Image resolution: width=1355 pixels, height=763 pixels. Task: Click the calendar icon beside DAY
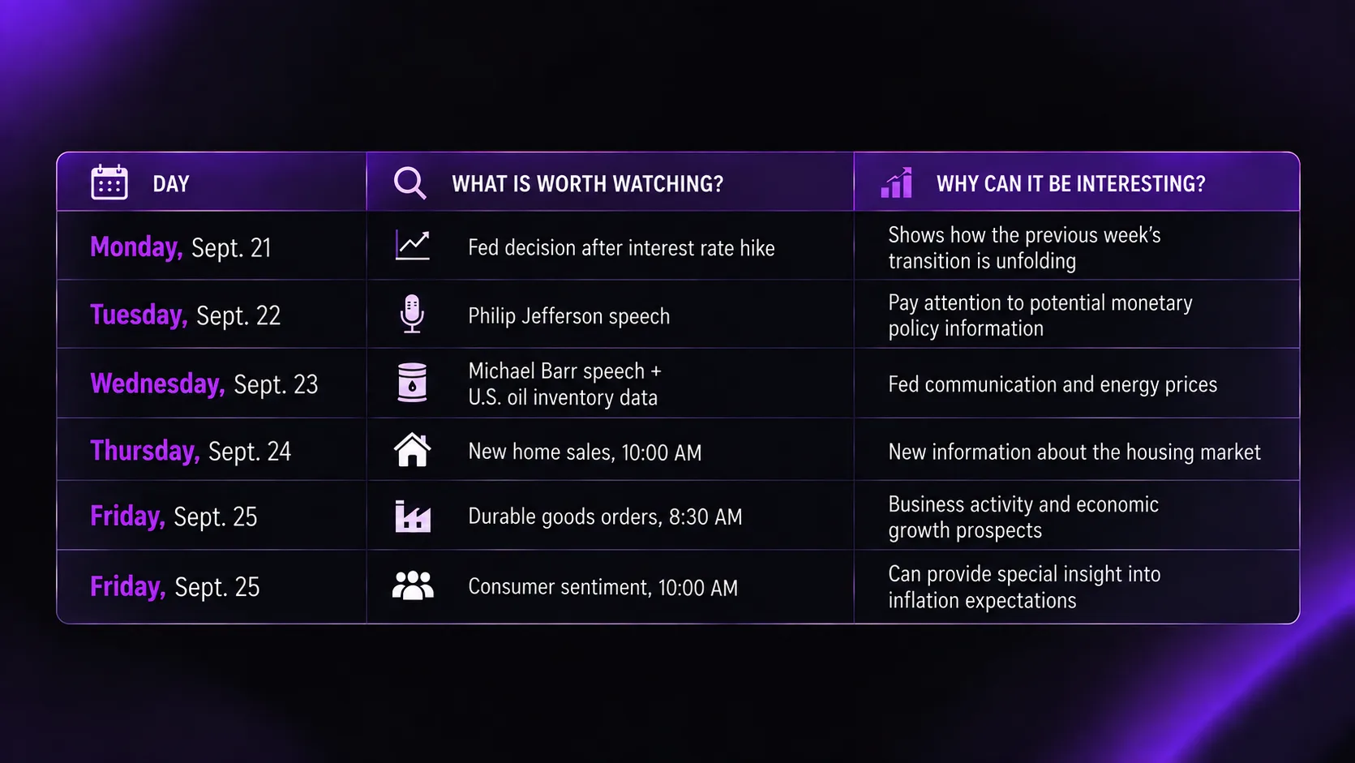click(x=109, y=182)
